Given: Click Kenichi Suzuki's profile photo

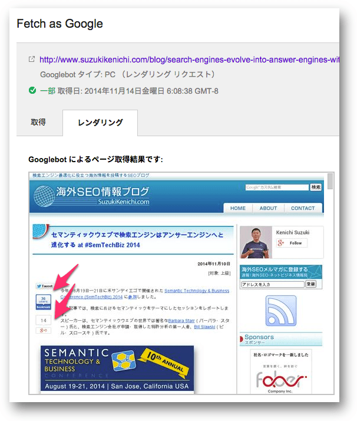Looking at the screenshot, I should click(256, 242).
